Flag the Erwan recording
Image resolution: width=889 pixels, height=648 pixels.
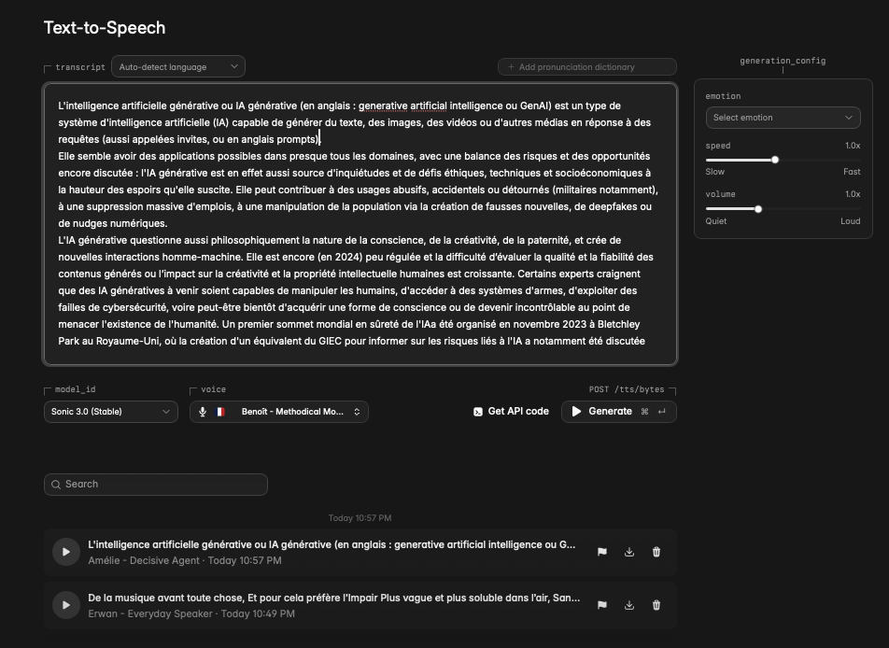[x=602, y=605]
